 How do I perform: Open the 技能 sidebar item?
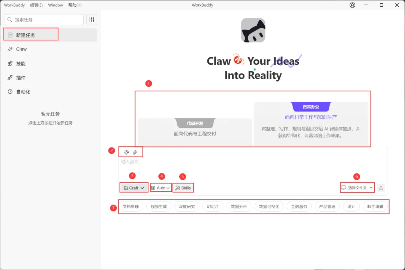50,63
